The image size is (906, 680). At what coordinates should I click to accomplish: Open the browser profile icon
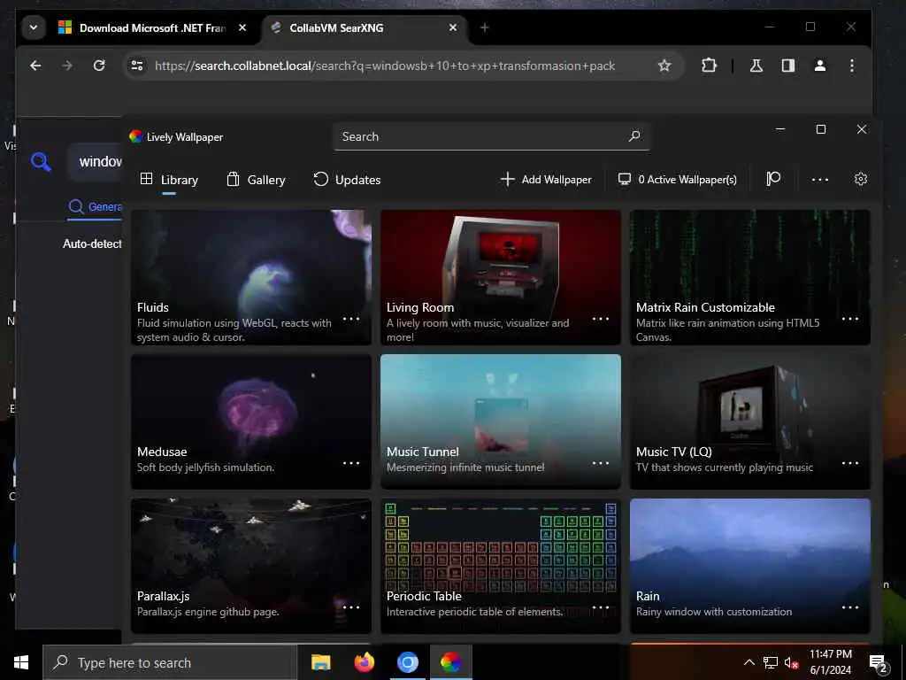point(820,66)
